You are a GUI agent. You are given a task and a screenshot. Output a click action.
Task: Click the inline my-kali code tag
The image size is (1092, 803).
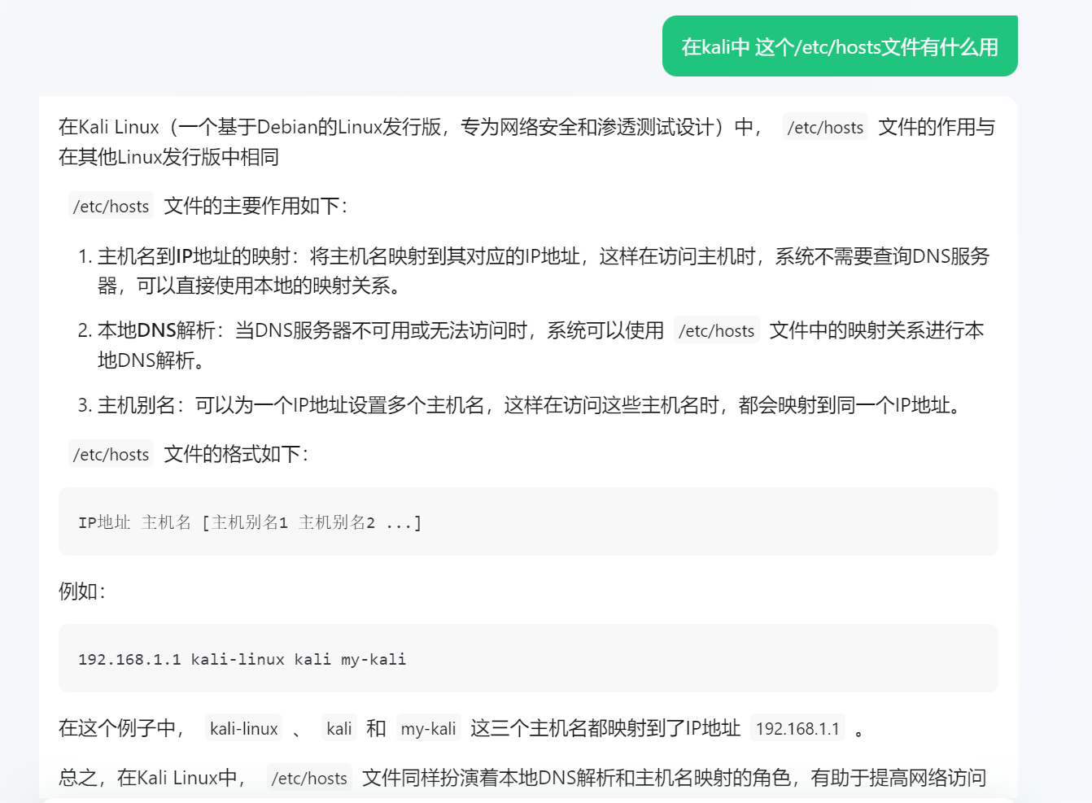(428, 728)
